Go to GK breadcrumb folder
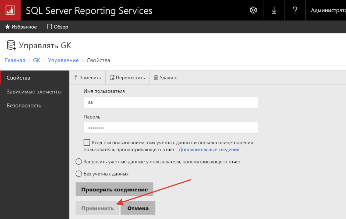This screenshot has width=346, height=219. coord(36,60)
